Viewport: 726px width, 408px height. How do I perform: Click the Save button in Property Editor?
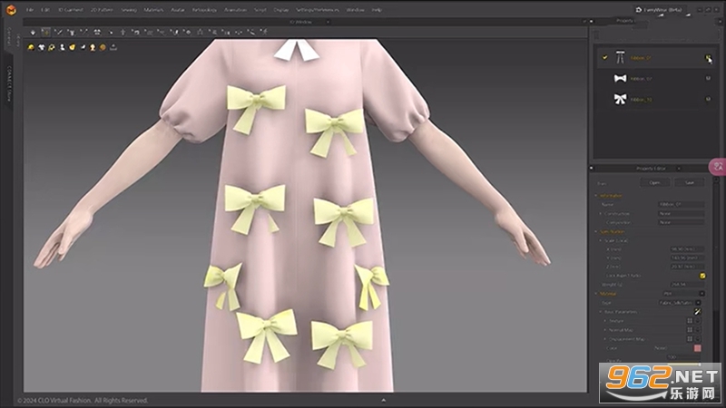click(x=690, y=183)
